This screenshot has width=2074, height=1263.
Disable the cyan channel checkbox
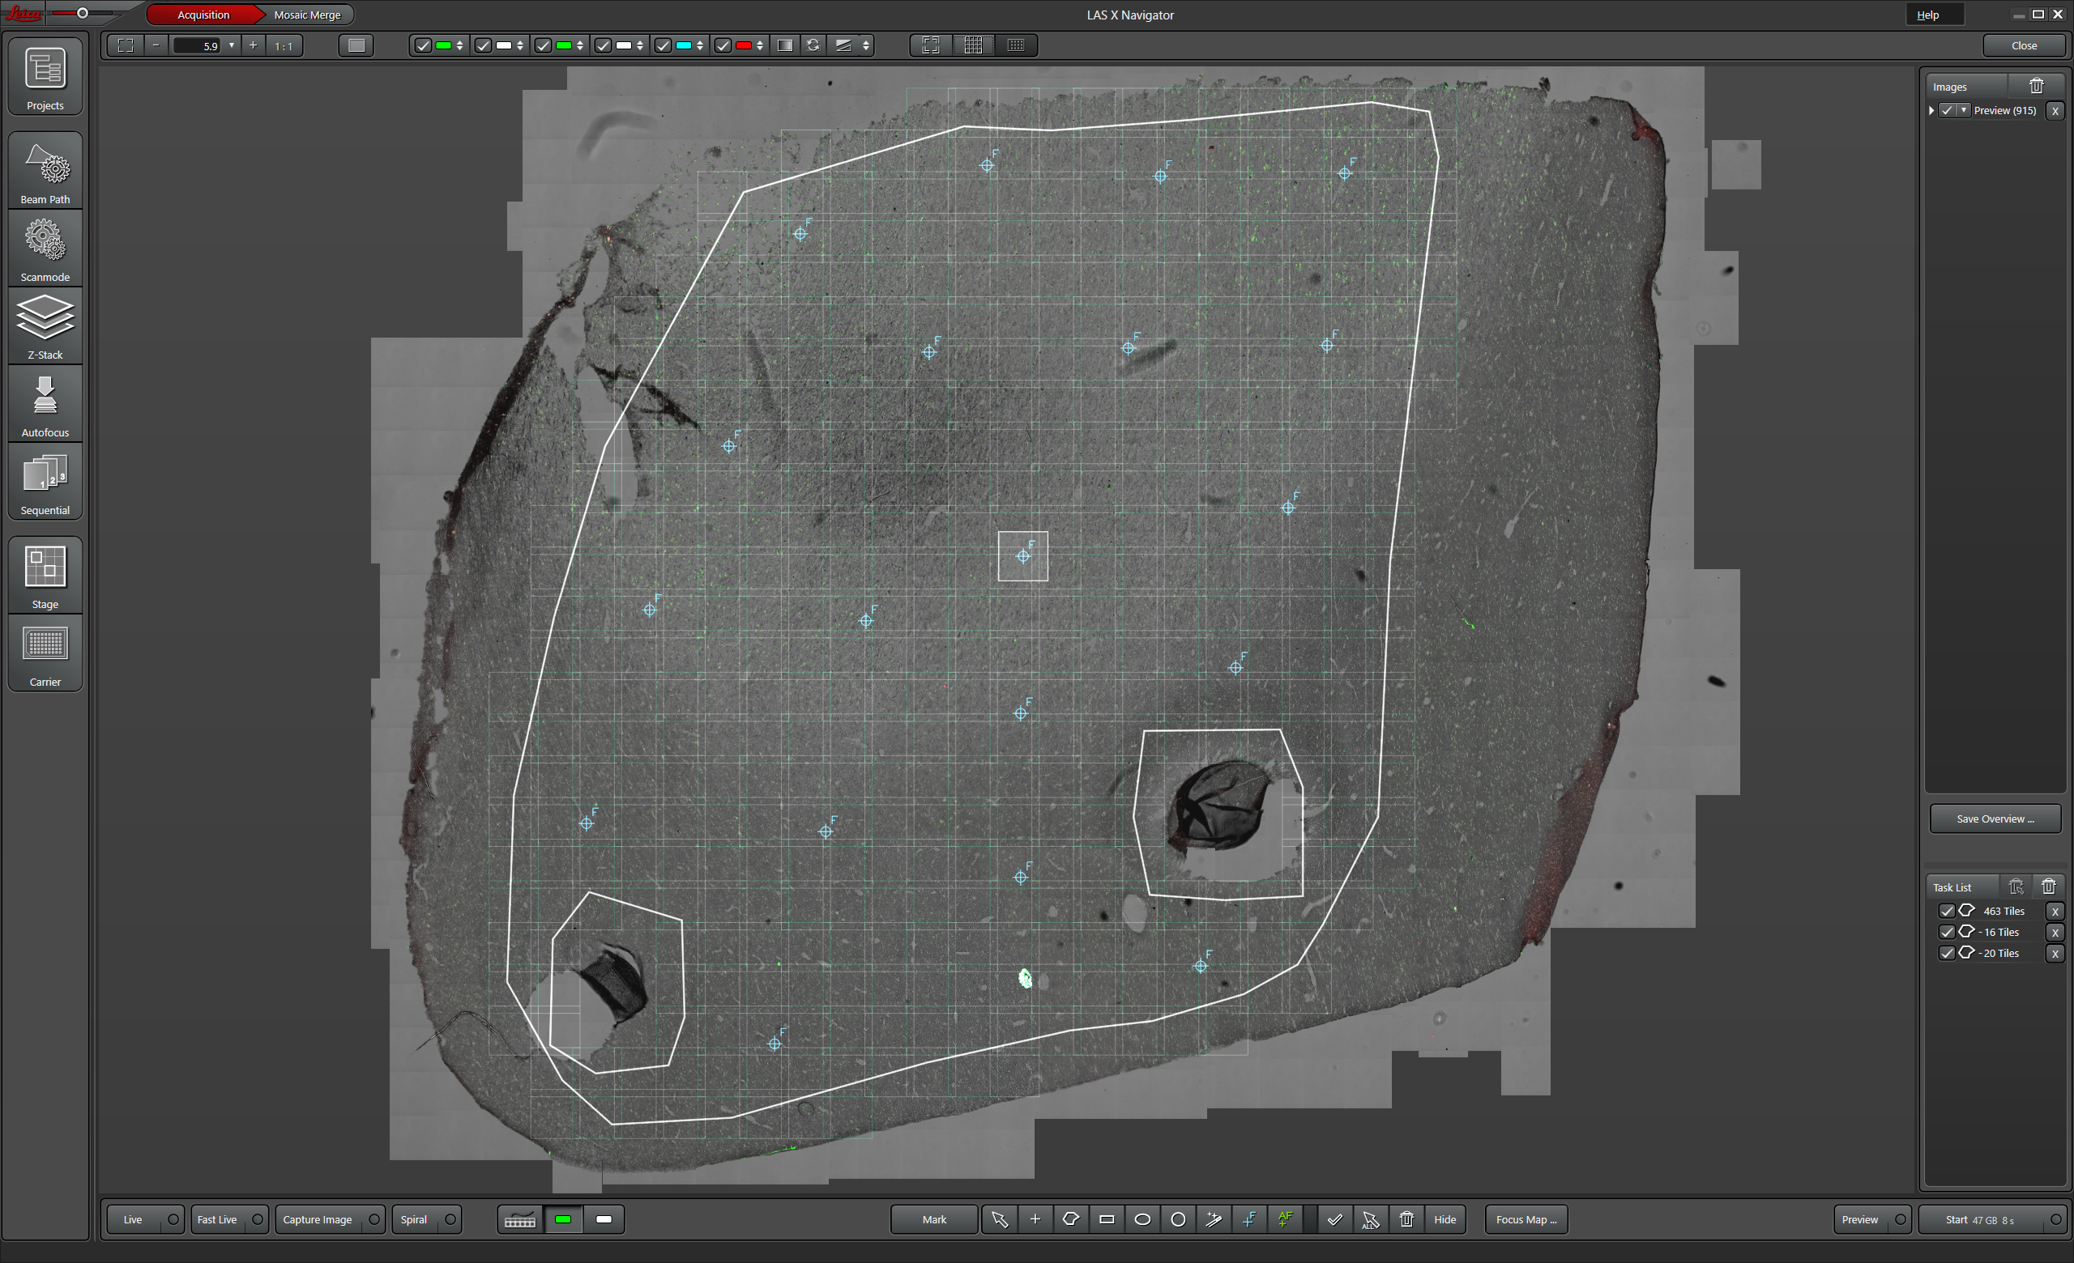664,45
